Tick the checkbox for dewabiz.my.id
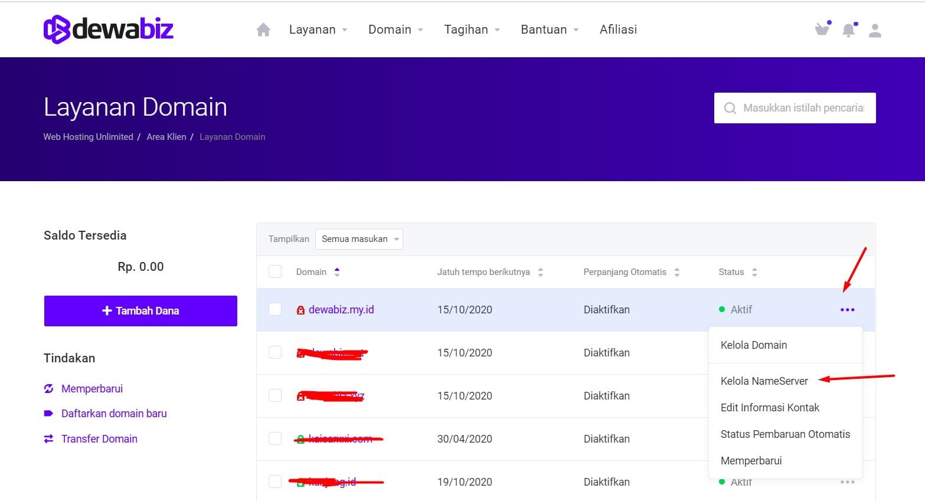The width and height of the screenshot is (925, 501). (x=275, y=309)
